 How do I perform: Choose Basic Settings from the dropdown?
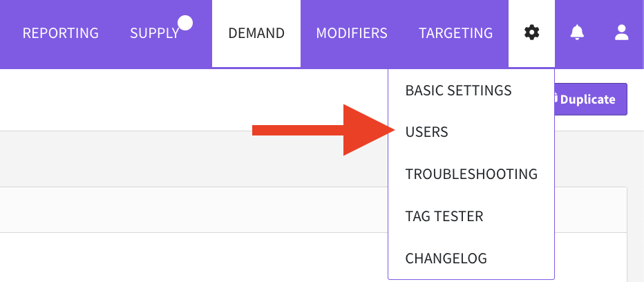pos(458,91)
